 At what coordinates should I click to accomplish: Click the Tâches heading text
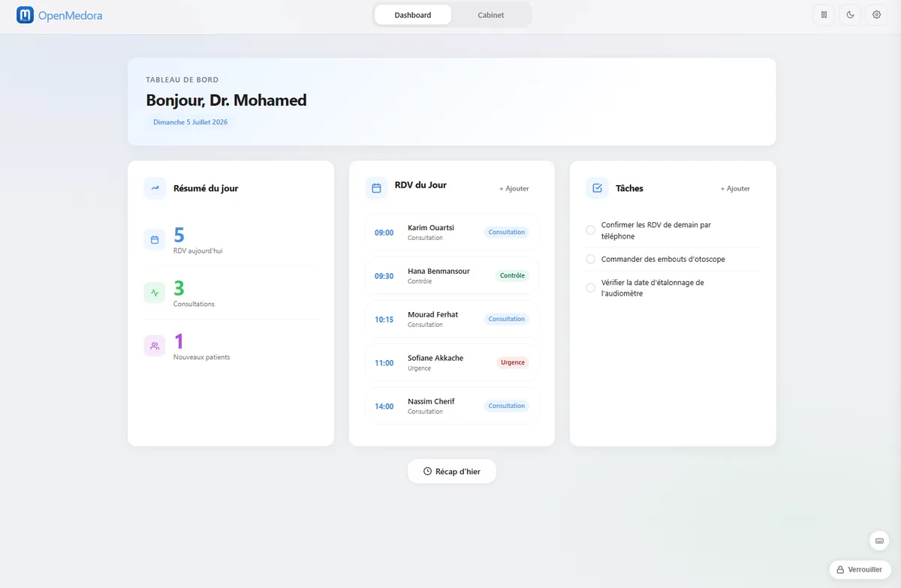coord(629,189)
